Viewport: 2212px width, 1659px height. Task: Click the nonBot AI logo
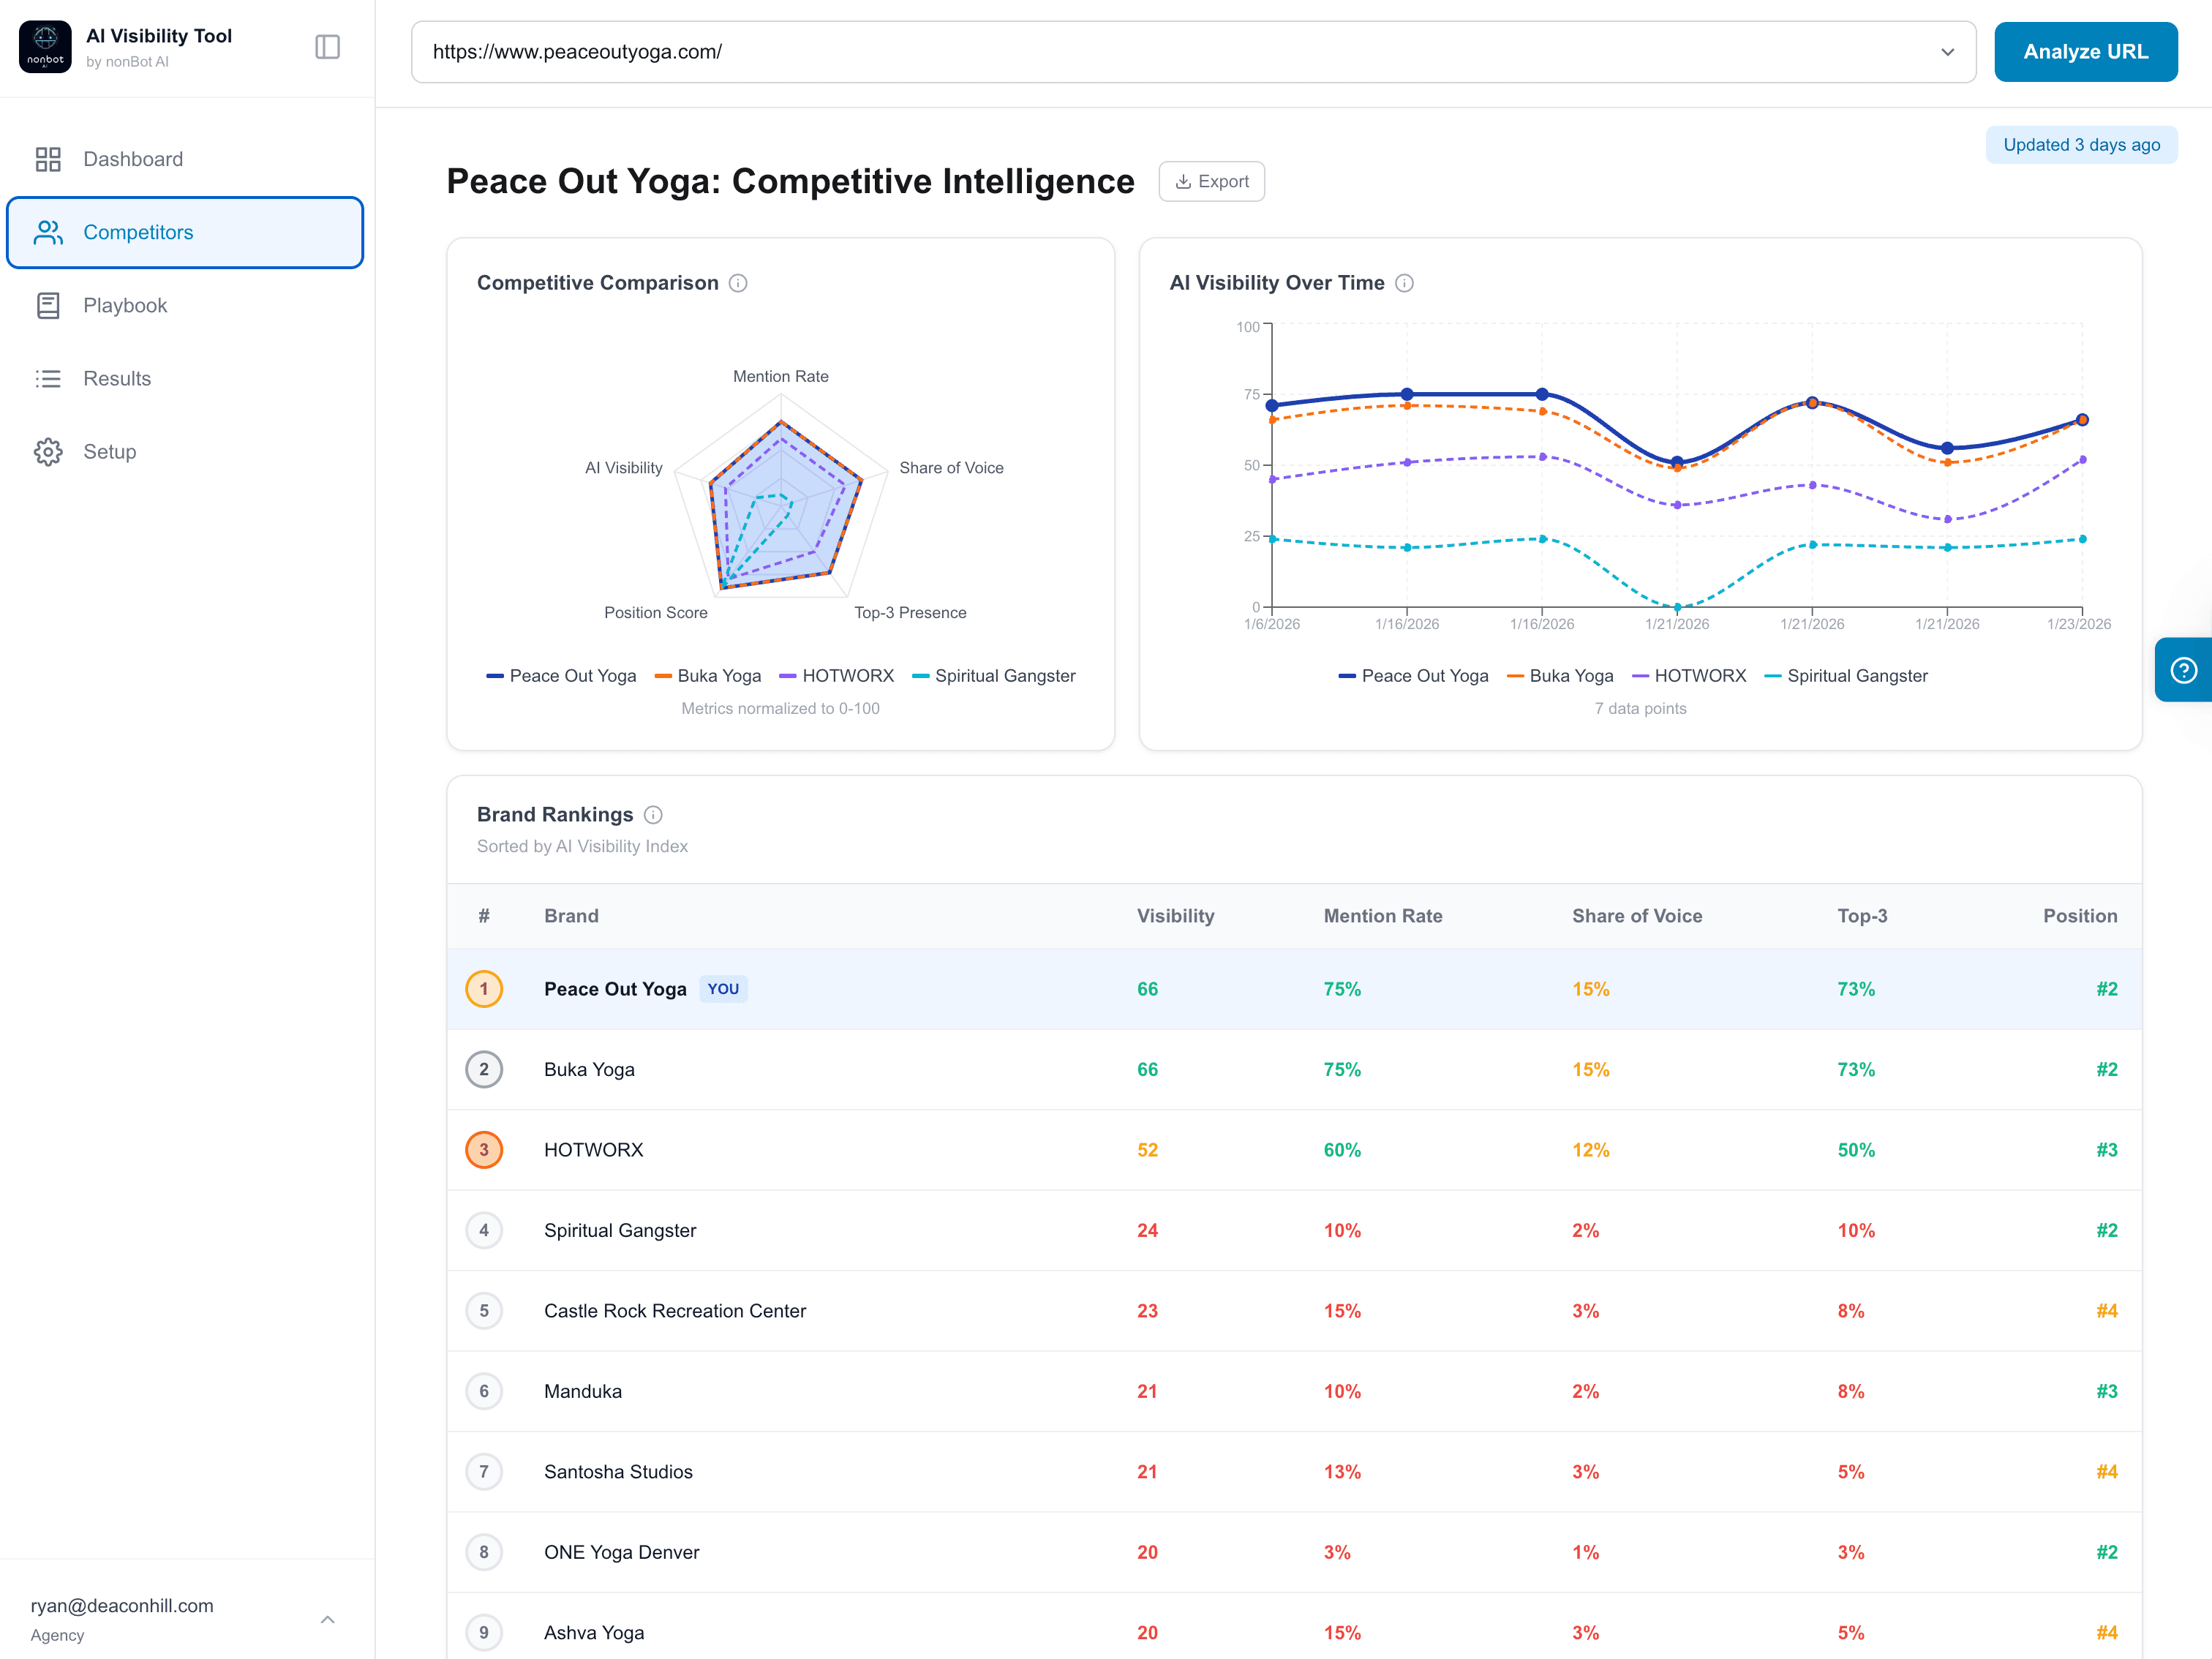(45, 46)
